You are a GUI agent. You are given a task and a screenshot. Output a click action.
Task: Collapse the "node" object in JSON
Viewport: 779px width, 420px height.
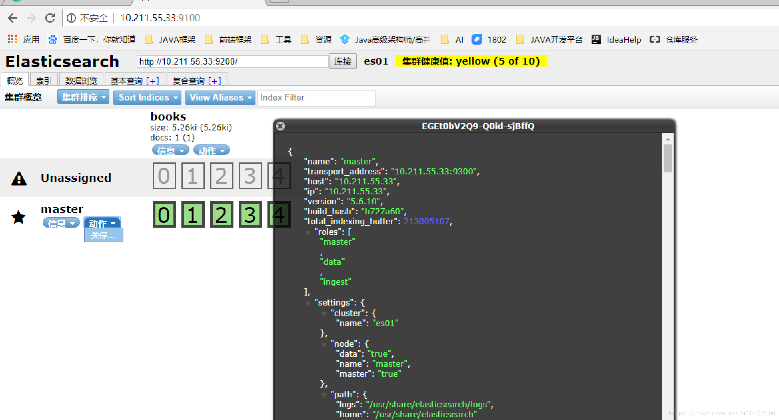click(x=324, y=345)
